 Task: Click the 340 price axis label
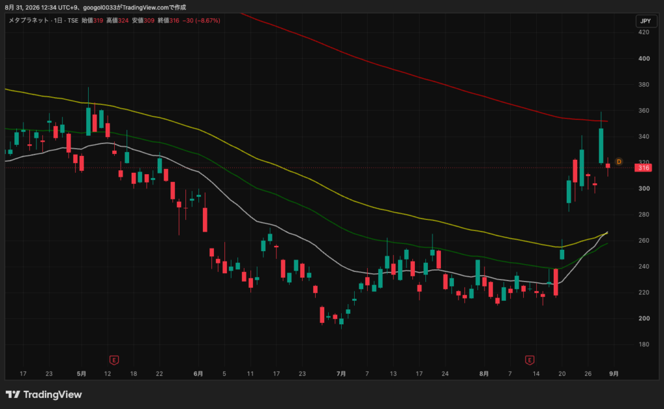[x=644, y=137]
